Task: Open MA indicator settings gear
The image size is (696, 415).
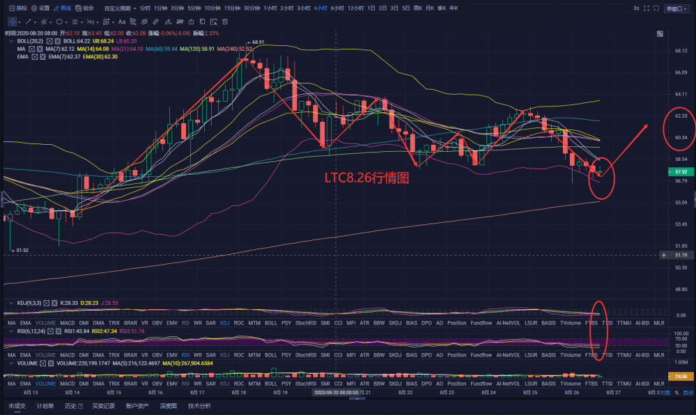Action: click(x=31, y=49)
